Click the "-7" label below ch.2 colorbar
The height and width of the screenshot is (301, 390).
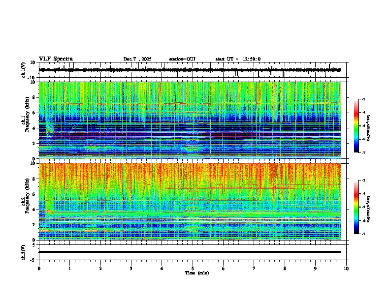(363, 234)
